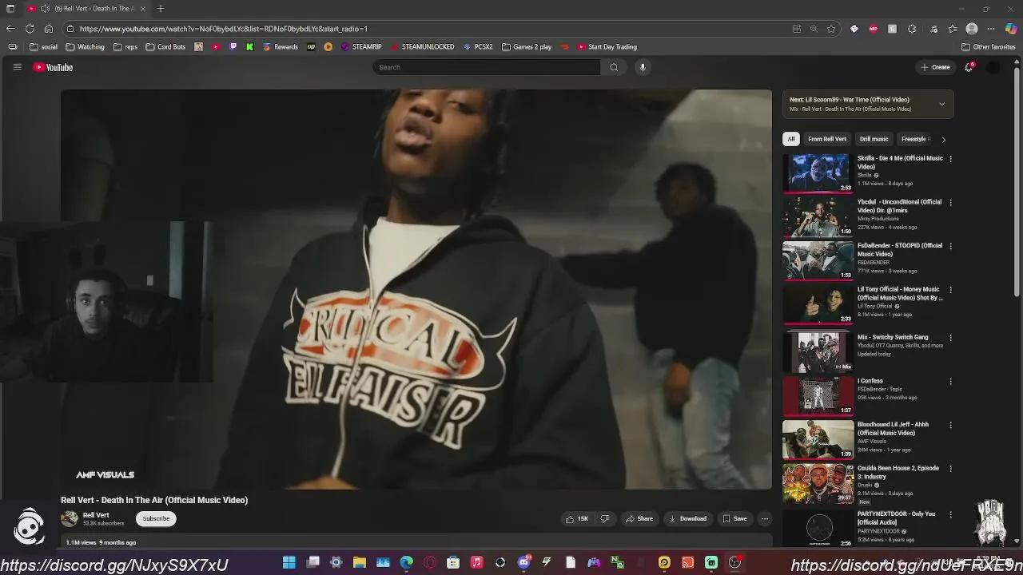Open browser profile avatar
The height and width of the screenshot is (575, 1023).
(x=972, y=29)
